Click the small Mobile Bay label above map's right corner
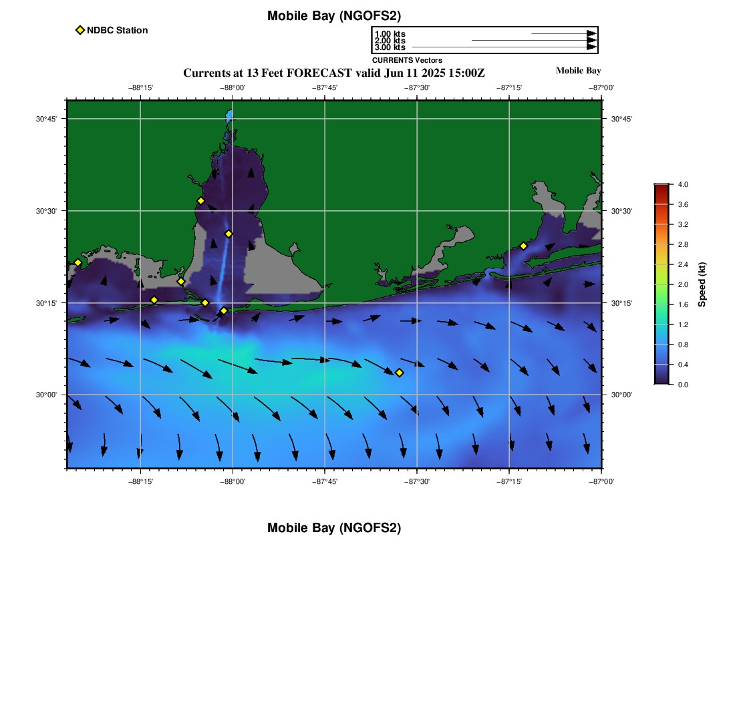735x701 pixels. pyautogui.click(x=578, y=71)
